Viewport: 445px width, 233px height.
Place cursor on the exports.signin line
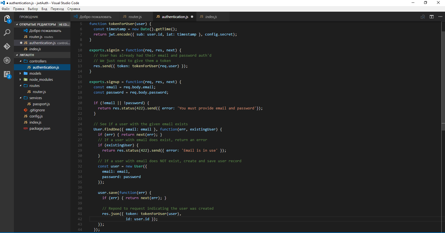tap(135, 50)
